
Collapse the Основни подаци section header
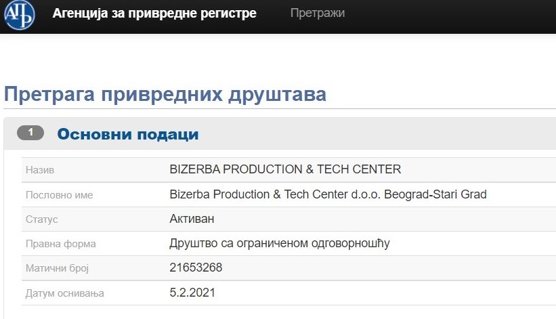[280, 133]
